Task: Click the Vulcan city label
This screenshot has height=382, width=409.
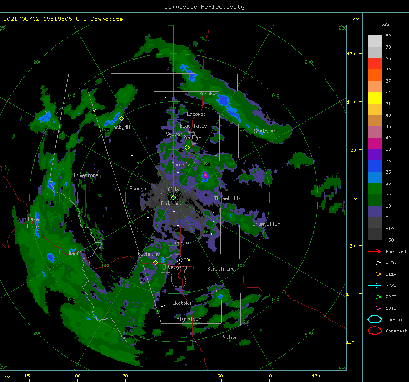Action: click(x=231, y=337)
